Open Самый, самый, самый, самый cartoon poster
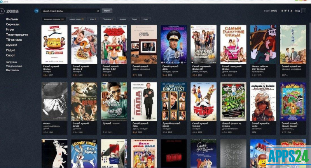Viewport: 311px width, 168px height. click(293, 101)
